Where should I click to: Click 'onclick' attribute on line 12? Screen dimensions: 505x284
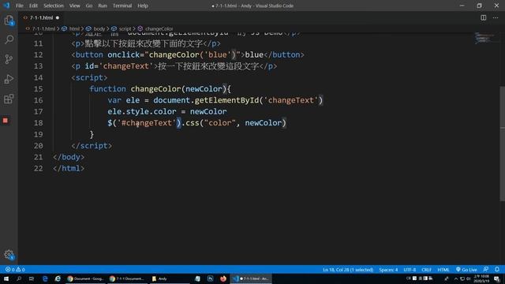[124, 54]
